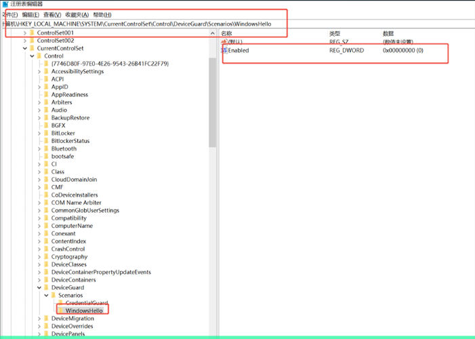Select the CoDeviceInstallers key
Screen dimensions: 475x339
pos(75,195)
